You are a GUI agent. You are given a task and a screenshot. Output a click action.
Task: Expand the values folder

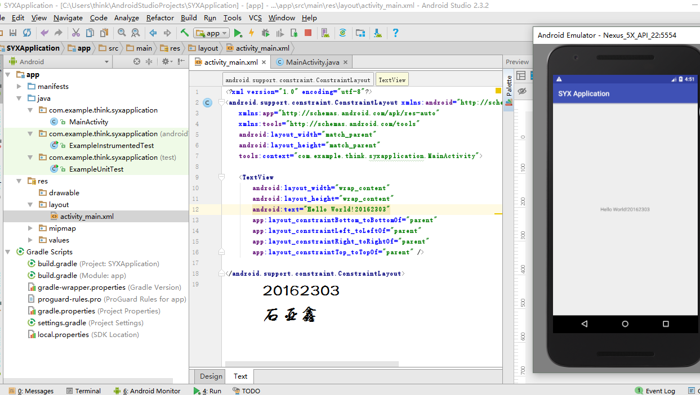click(x=30, y=240)
